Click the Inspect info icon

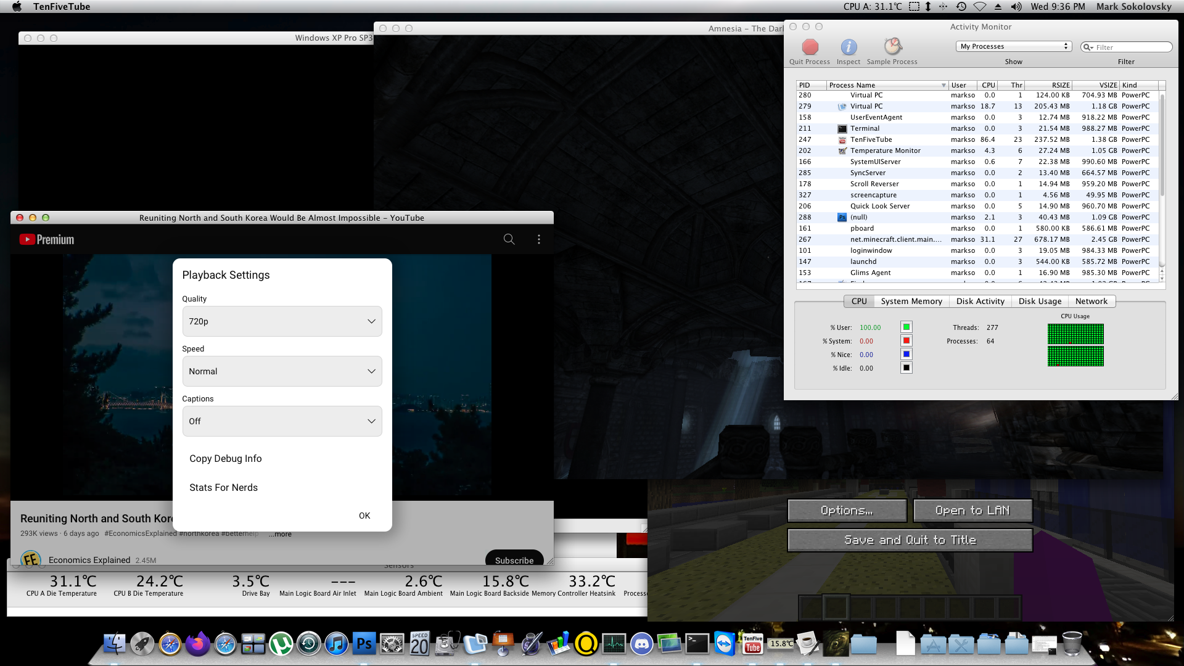tap(849, 47)
